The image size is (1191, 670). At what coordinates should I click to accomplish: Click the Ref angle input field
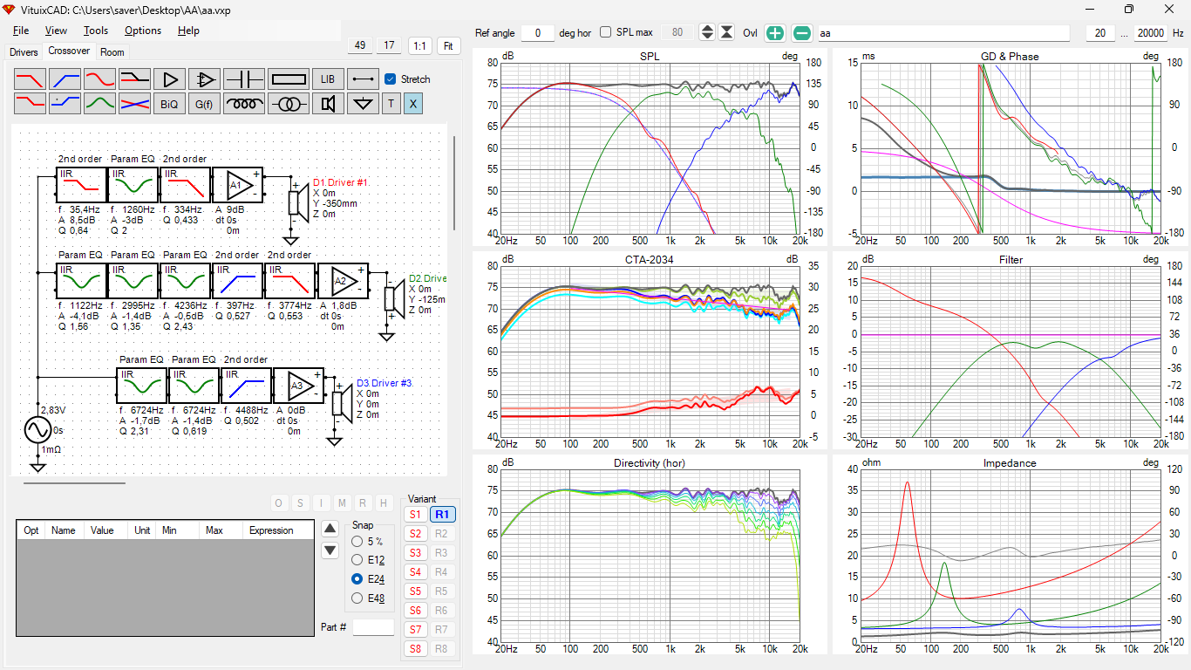(538, 33)
